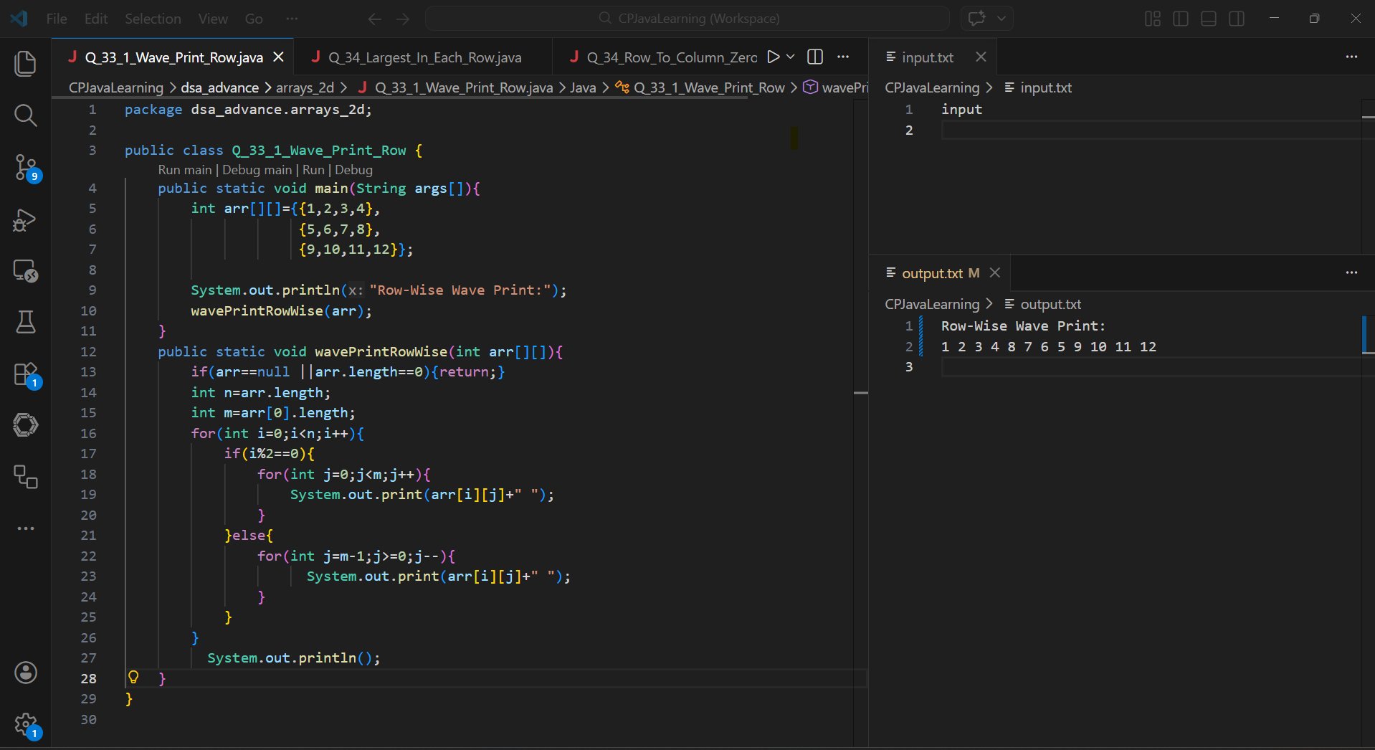
Task: Toggle the secondary side bar layout button
Action: (x=1237, y=19)
